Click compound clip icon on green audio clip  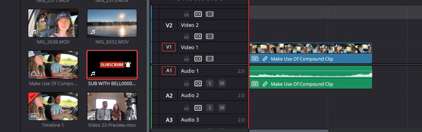[255, 84]
